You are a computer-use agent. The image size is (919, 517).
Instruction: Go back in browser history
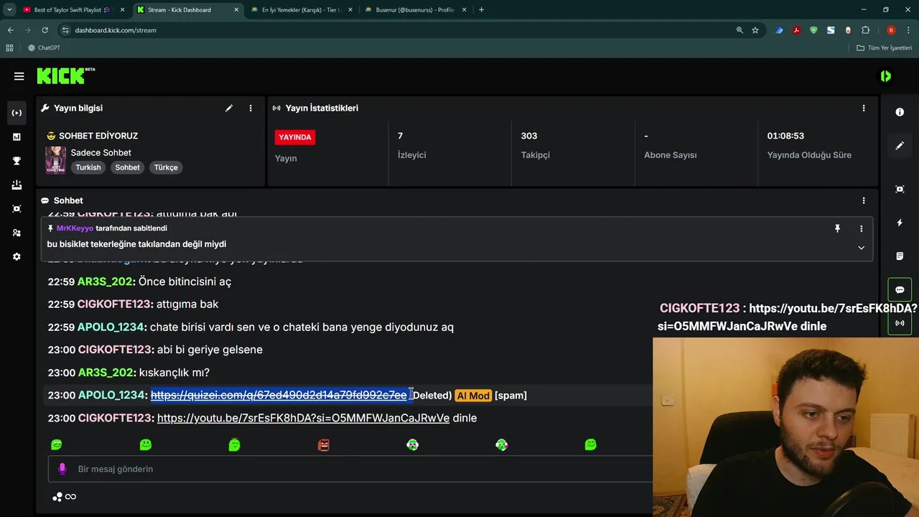click(10, 30)
